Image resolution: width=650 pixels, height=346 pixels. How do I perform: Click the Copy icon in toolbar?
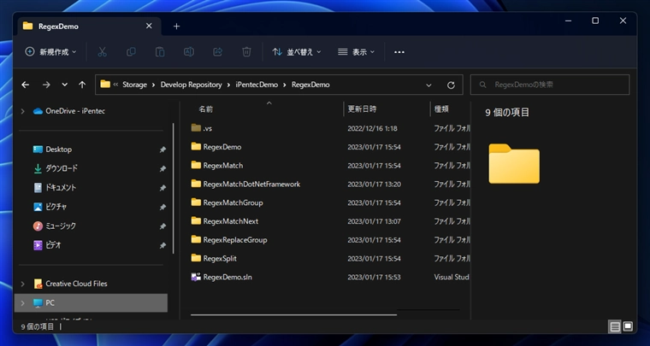click(x=131, y=52)
